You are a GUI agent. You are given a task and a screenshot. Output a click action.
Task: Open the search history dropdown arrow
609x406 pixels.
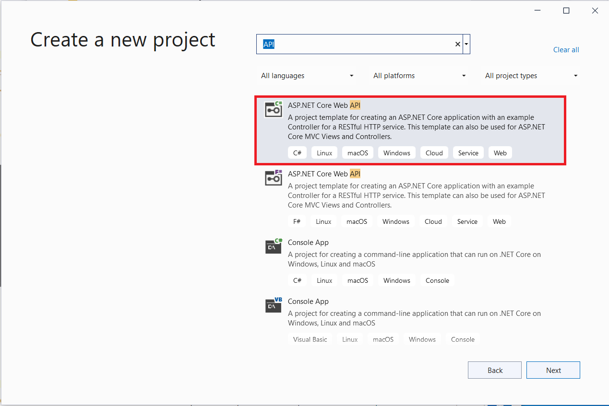point(466,44)
